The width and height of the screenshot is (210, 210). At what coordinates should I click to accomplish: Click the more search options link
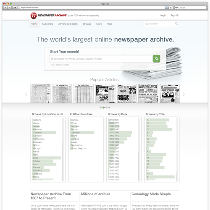click(60, 65)
